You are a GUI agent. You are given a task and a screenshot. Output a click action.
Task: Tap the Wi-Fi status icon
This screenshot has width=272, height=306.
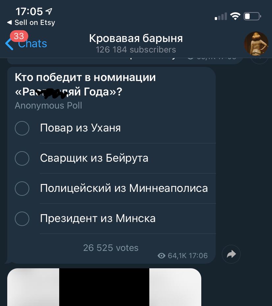(x=235, y=16)
